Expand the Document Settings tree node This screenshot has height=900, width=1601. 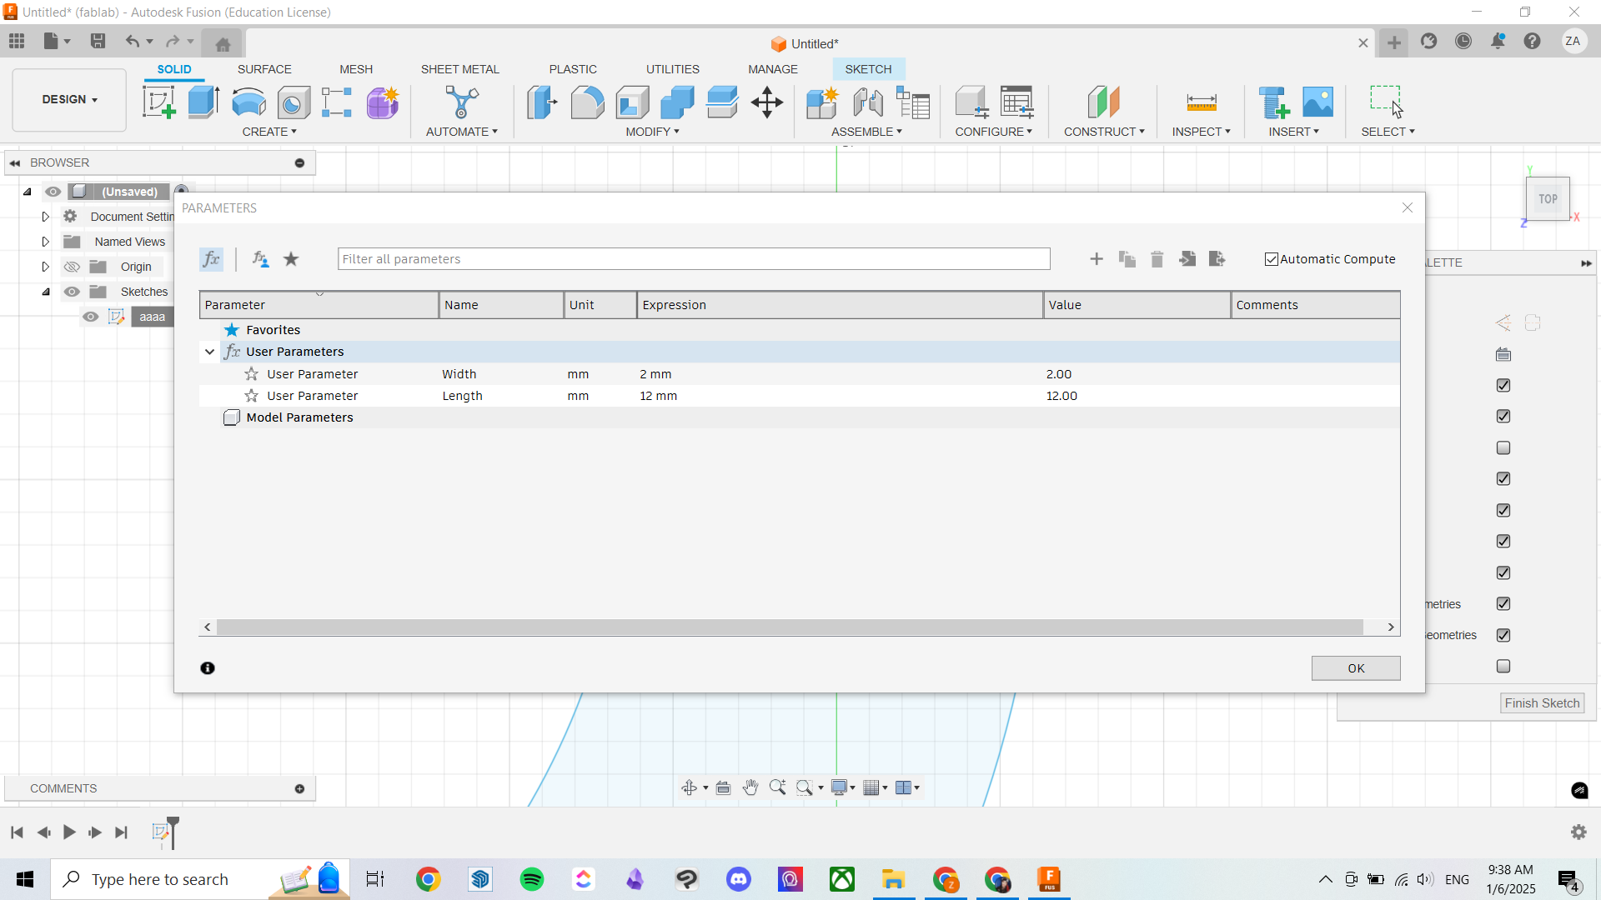[x=45, y=217]
